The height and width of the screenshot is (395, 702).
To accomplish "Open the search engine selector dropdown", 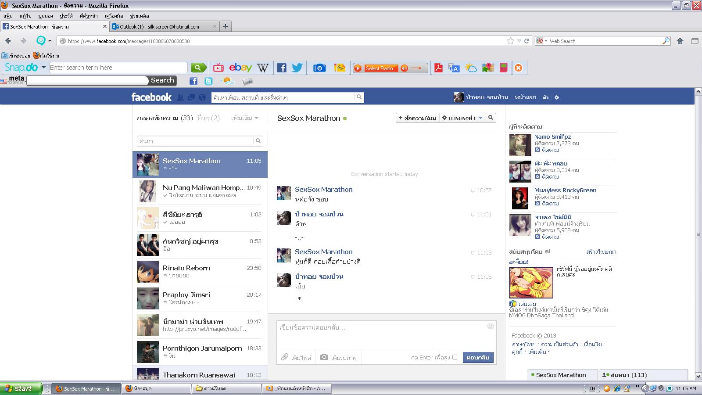I will tap(541, 41).
